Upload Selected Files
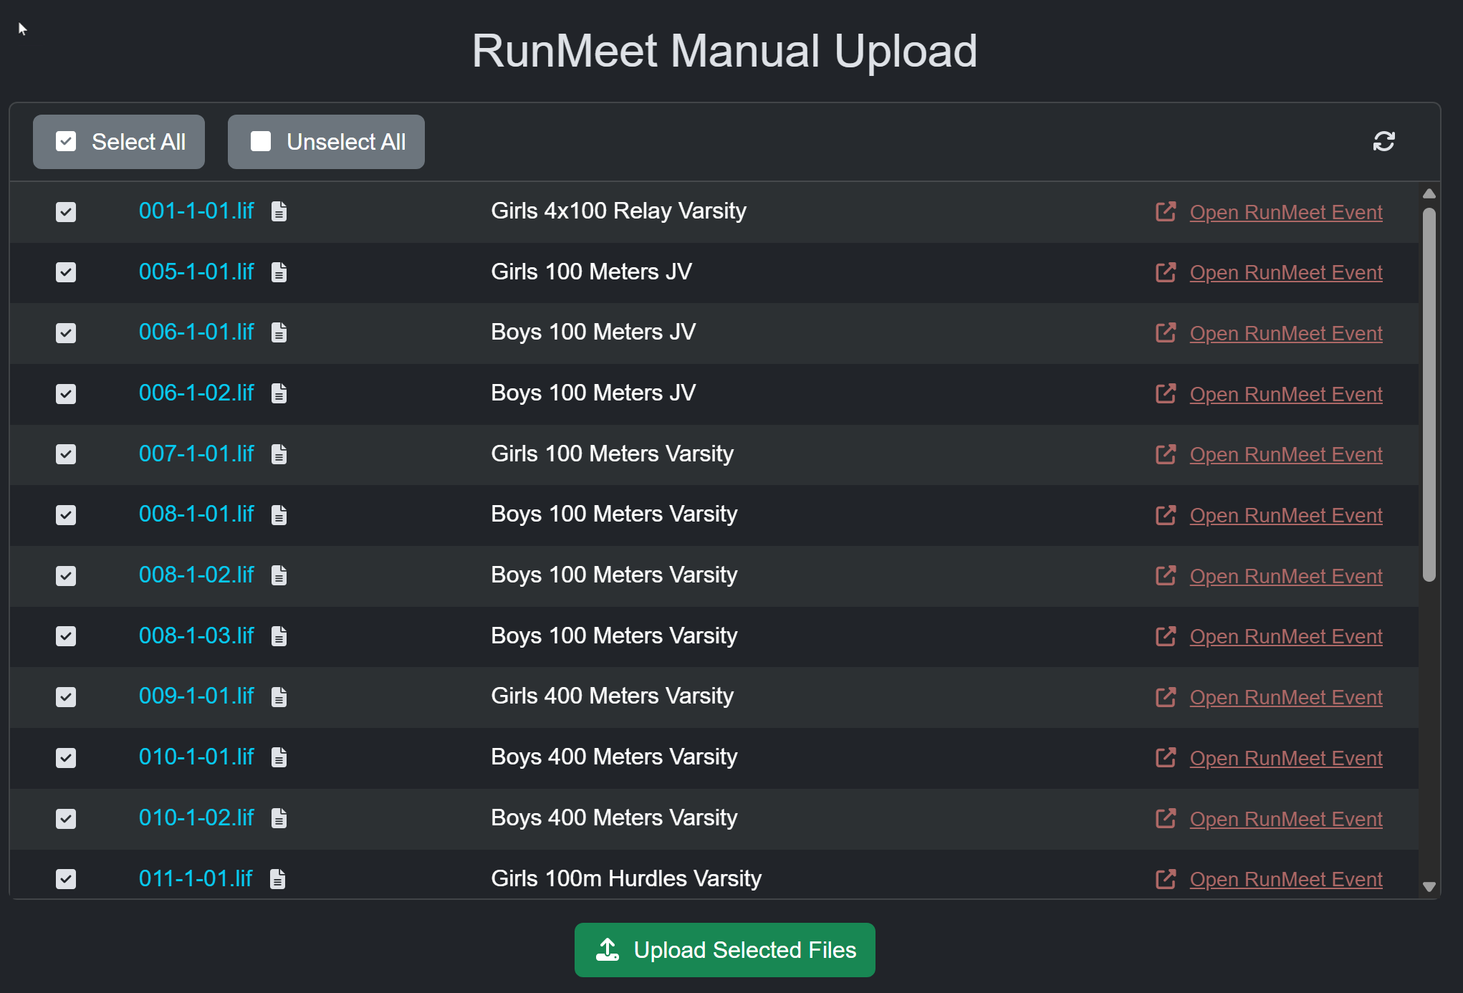This screenshot has width=1463, height=993. point(724,950)
